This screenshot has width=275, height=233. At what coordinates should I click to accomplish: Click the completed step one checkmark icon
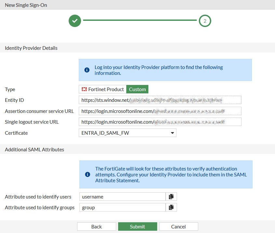(75, 21)
